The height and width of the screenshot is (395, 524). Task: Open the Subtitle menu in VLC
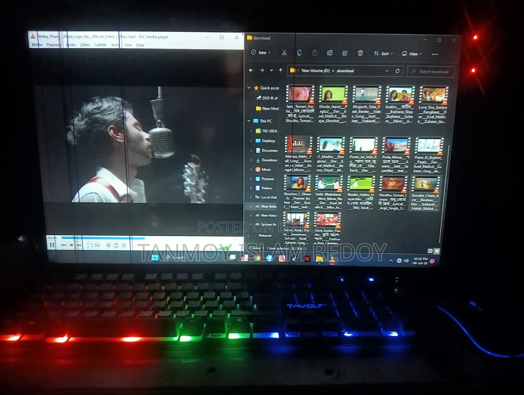100,45
